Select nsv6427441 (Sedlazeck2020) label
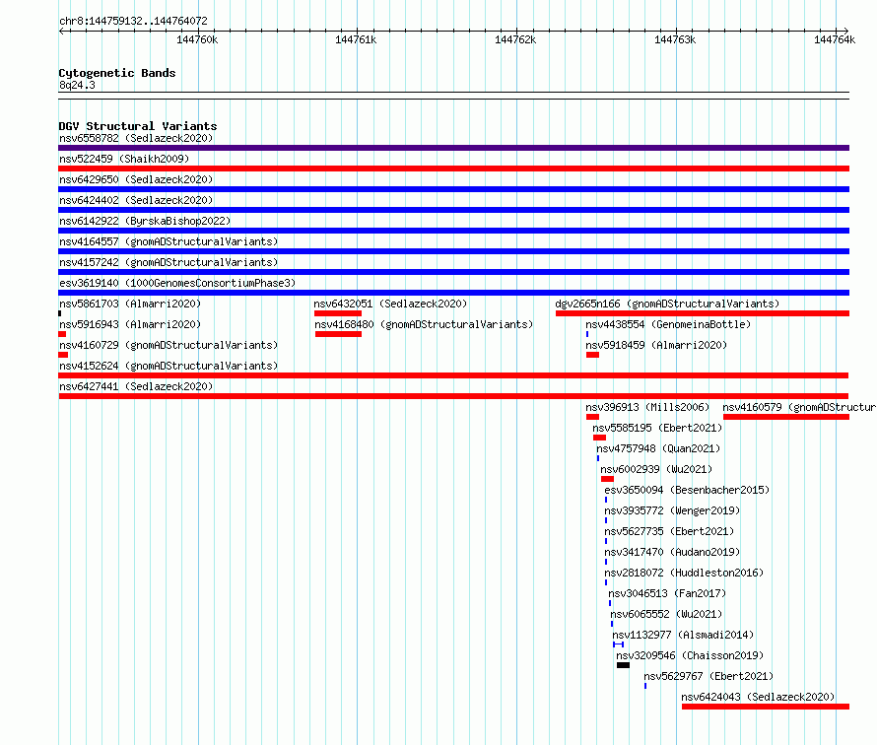Image resolution: width=877 pixels, height=745 pixels. (x=136, y=386)
